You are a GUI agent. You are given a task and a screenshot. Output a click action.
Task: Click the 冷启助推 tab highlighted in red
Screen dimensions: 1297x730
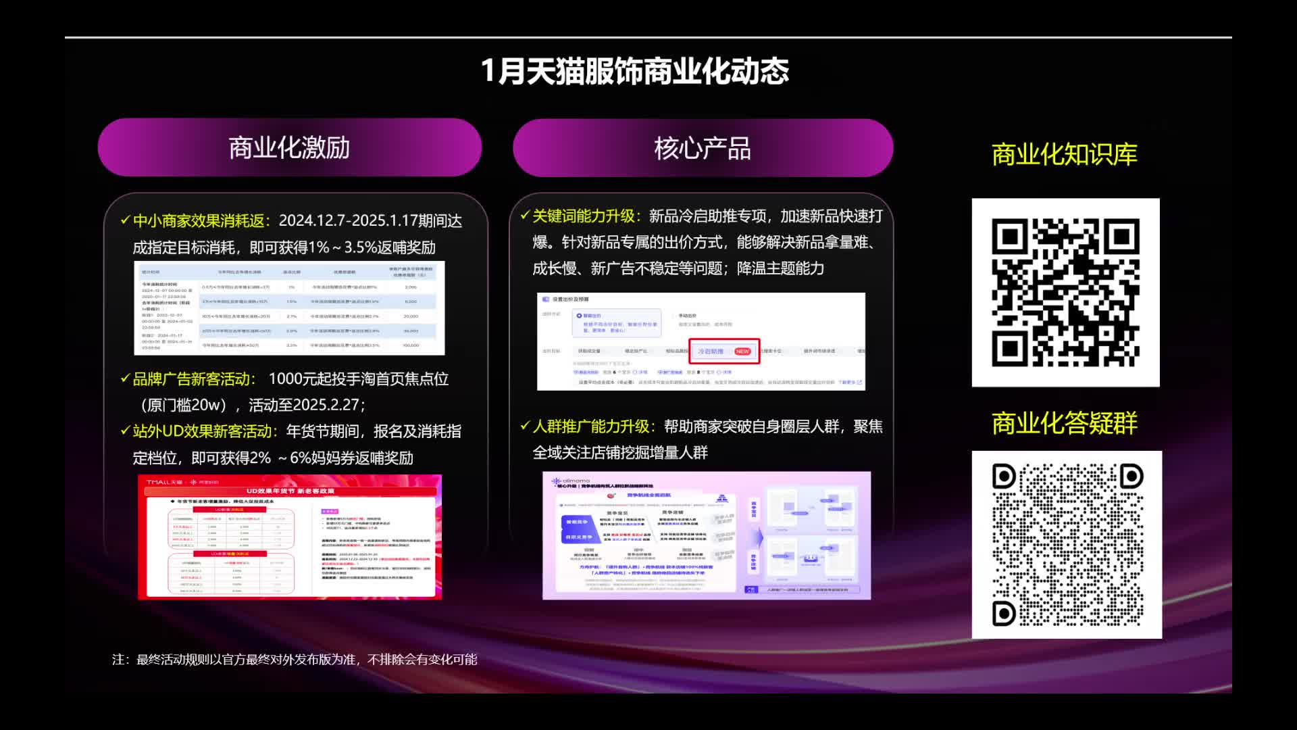pos(711,351)
